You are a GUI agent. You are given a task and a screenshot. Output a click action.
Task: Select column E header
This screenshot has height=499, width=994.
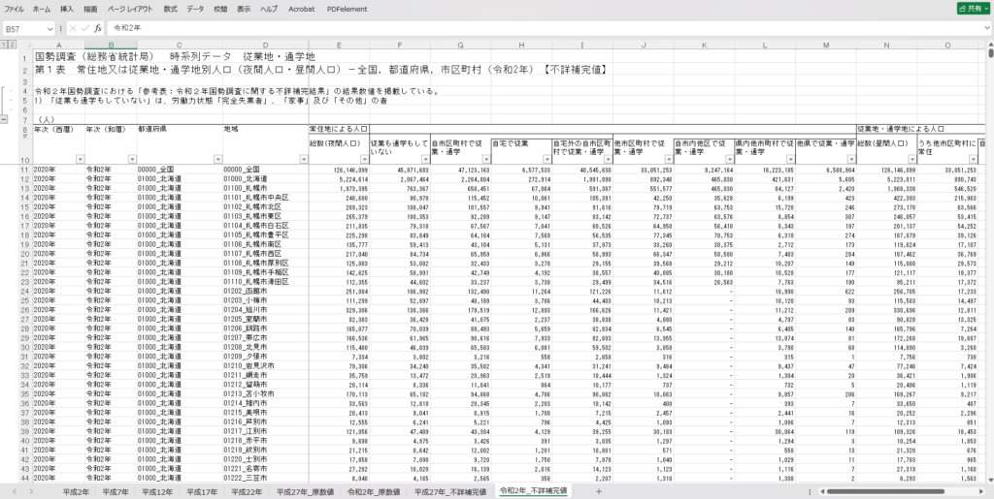pos(339,45)
